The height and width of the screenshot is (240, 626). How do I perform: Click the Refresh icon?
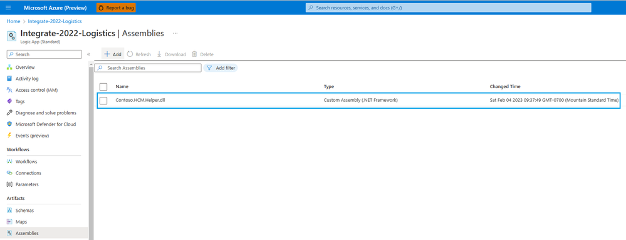pyautogui.click(x=130, y=54)
